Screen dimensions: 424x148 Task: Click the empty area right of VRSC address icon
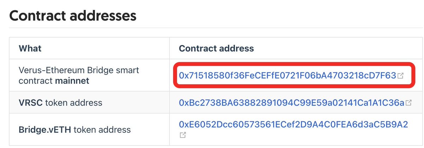click(x=414, y=103)
